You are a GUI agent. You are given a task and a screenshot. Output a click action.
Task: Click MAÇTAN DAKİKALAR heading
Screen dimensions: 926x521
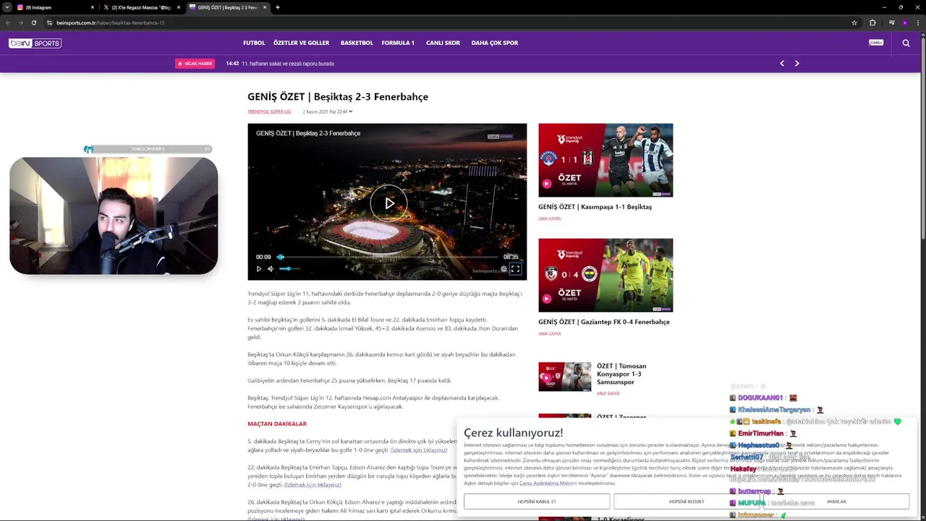277,424
